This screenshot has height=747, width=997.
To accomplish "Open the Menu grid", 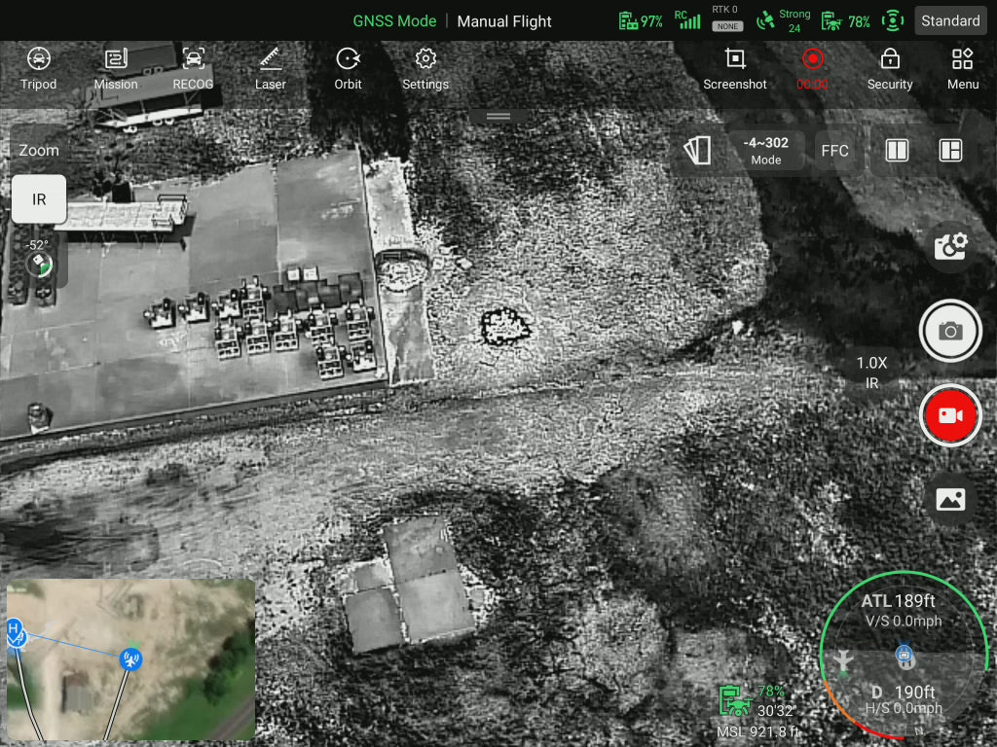I will [962, 68].
